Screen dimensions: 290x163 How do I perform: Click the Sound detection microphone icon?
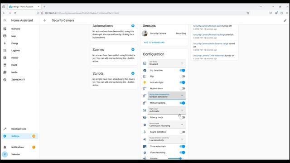(145, 132)
